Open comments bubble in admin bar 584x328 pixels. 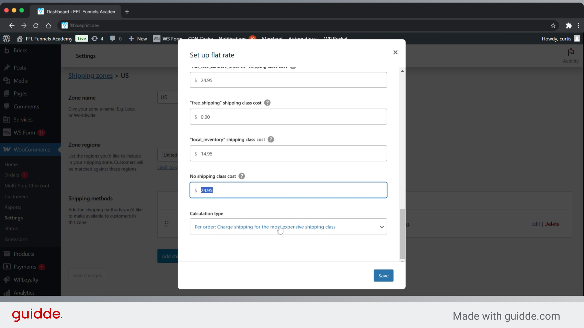[116, 39]
